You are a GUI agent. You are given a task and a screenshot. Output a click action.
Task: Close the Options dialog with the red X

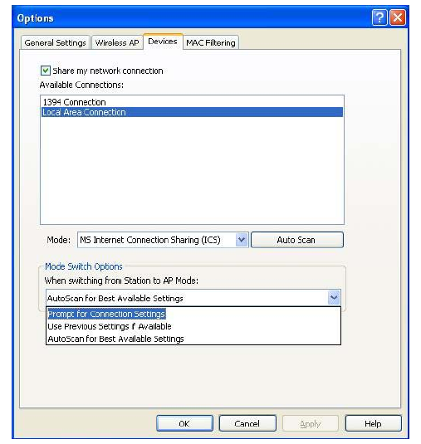(x=398, y=17)
